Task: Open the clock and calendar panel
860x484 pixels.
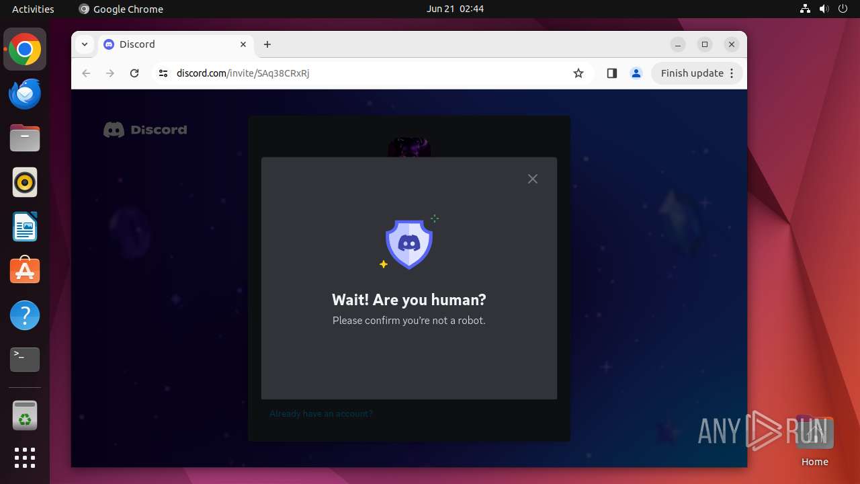Action: [x=455, y=9]
